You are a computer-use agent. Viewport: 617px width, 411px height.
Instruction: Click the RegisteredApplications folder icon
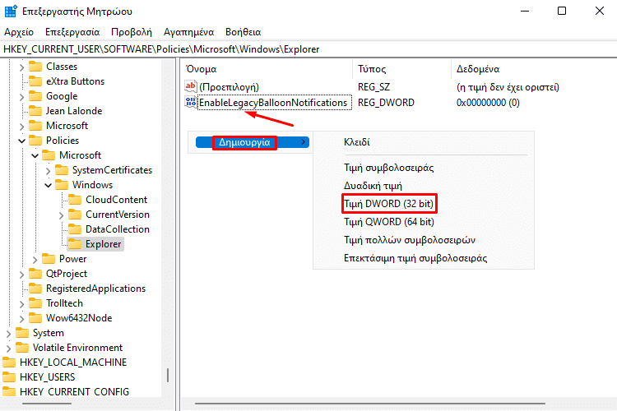pos(35,289)
